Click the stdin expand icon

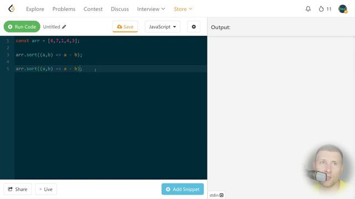click(x=221, y=195)
